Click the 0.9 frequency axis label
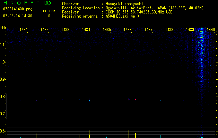218x138 pixels. pos(3,79)
